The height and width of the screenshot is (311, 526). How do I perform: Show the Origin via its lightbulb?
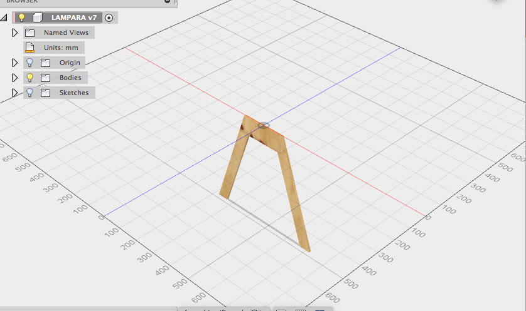point(30,63)
